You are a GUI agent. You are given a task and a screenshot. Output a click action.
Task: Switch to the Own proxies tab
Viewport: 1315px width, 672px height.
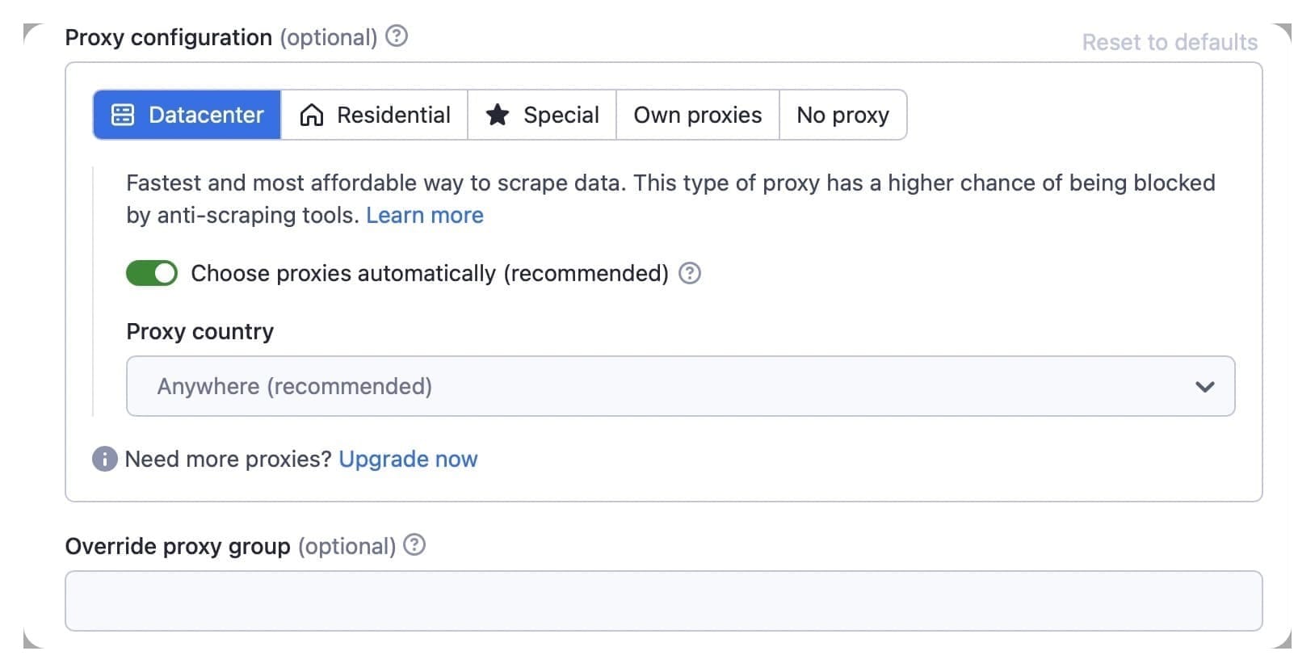tap(697, 115)
